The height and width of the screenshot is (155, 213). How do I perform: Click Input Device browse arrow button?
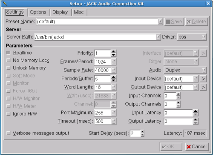point(203,79)
